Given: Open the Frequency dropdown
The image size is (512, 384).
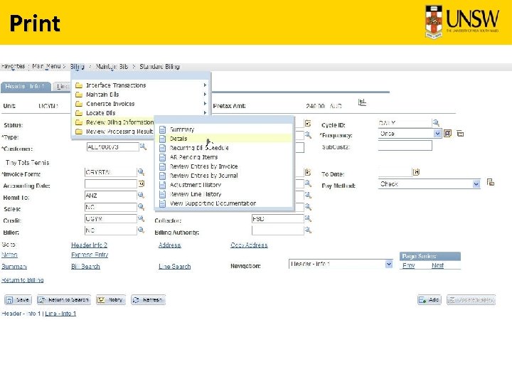Looking at the screenshot, I should point(410,134).
